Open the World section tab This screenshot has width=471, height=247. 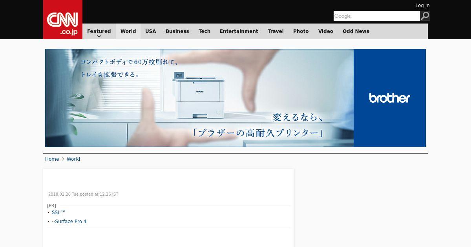coord(128,31)
